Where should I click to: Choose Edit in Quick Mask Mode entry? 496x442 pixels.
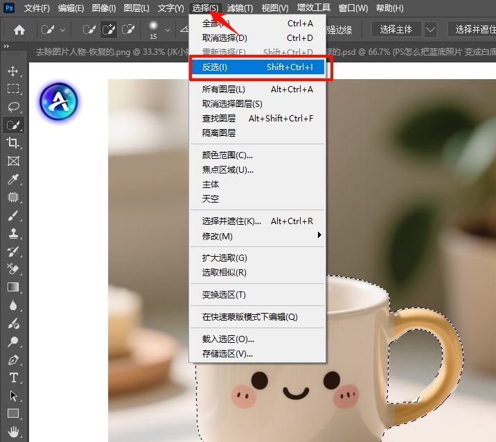(258, 317)
